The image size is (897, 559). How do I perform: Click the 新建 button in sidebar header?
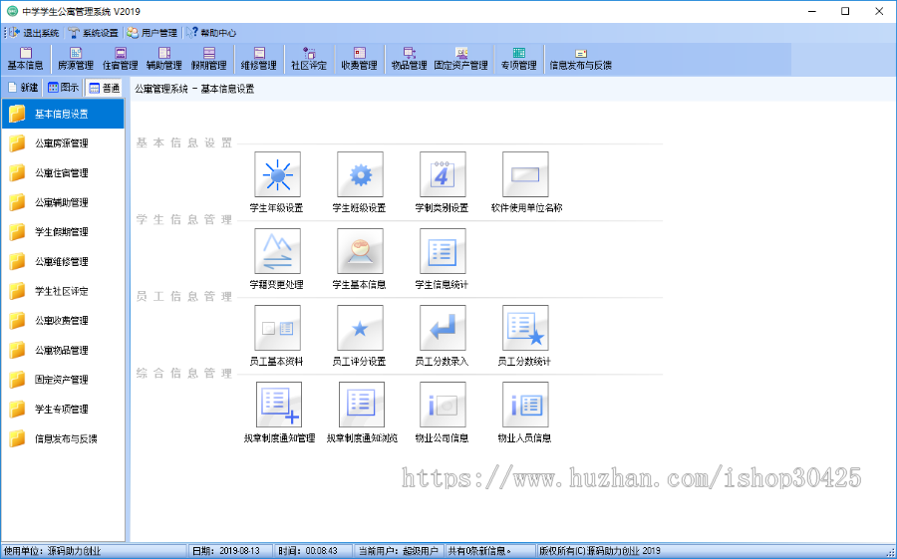point(23,88)
